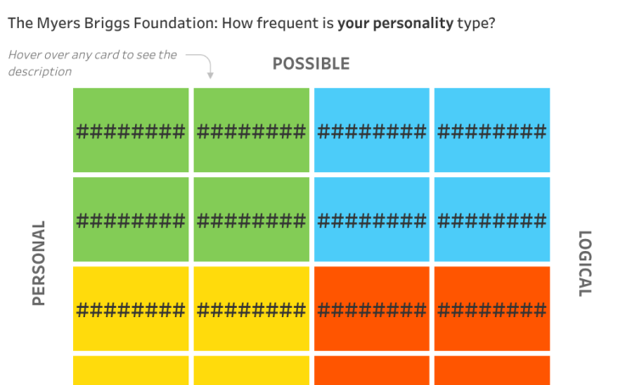Click the first blue card in the top row

point(372,131)
